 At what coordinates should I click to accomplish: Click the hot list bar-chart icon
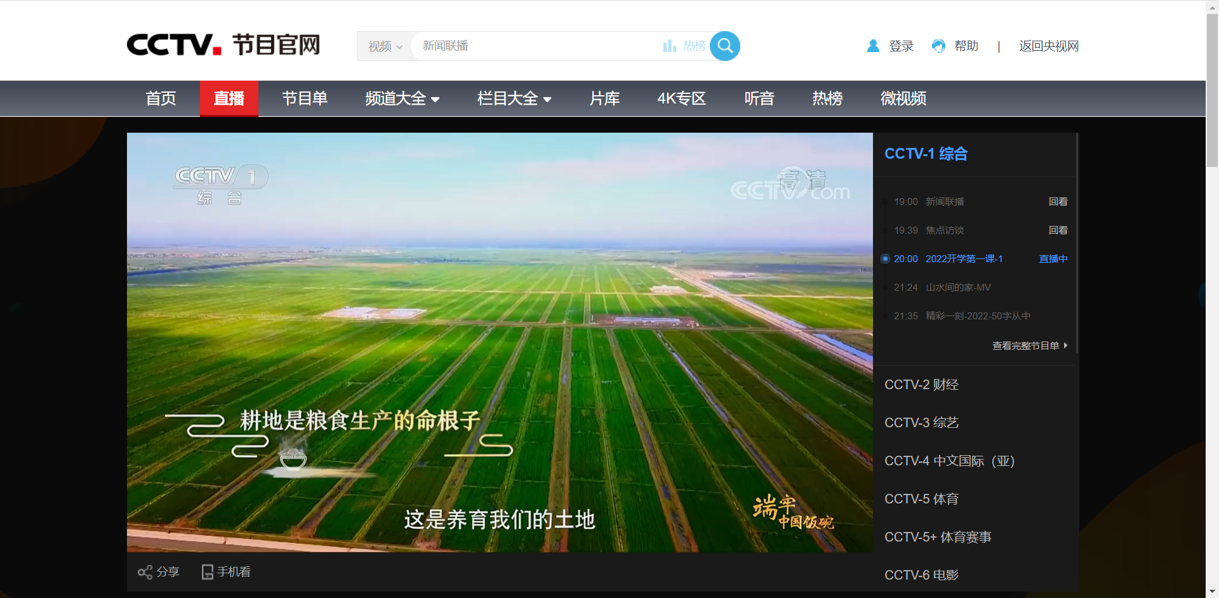(669, 46)
